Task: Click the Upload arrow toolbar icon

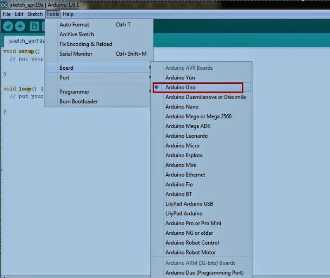Action: coord(20,26)
